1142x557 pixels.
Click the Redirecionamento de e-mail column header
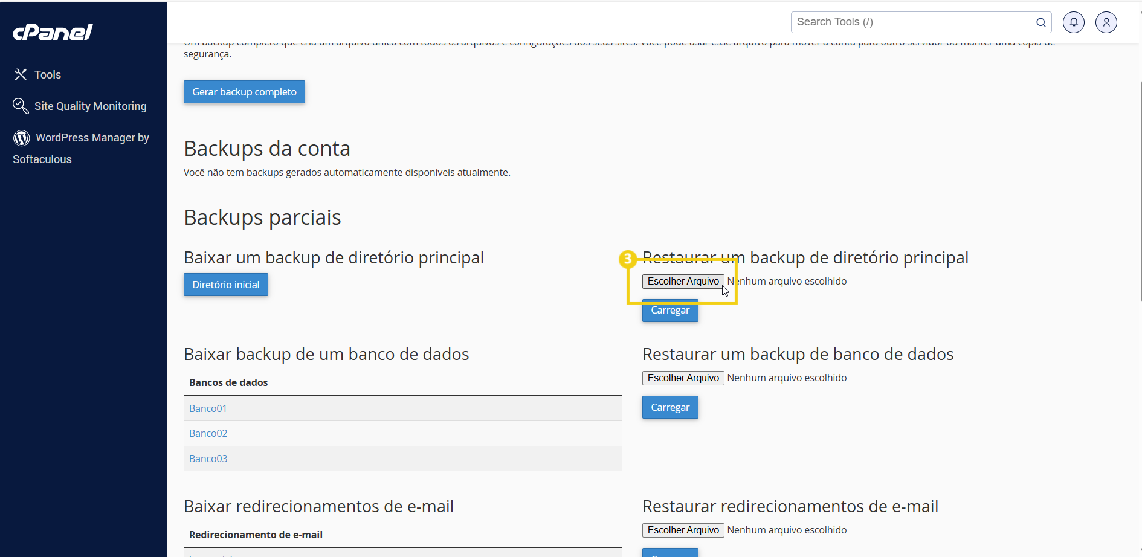coord(256,535)
